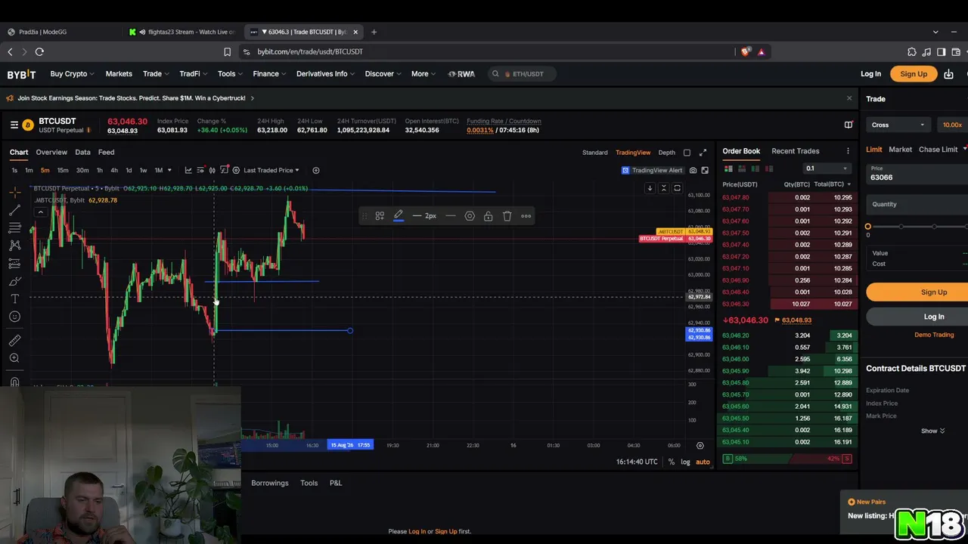Click the TradingView Alert button

click(x=652, y=170)
